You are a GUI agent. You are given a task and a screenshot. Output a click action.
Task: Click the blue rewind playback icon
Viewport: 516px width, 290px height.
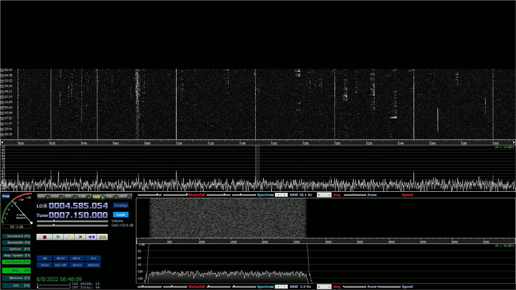coord(91,237)
